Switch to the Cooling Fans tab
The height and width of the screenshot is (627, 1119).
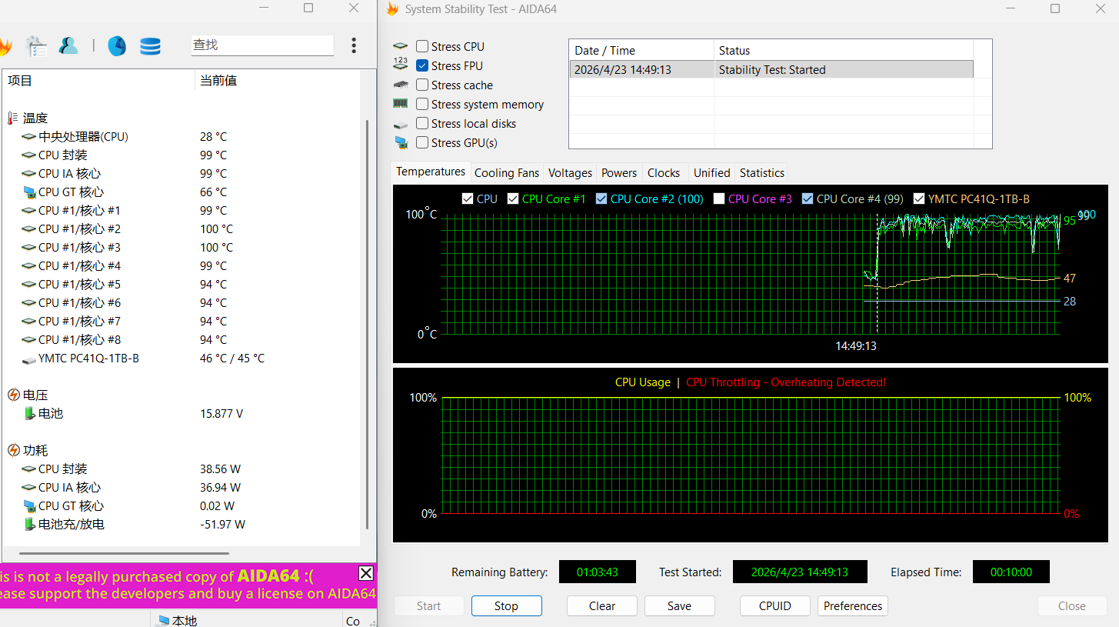pos(507,172)
